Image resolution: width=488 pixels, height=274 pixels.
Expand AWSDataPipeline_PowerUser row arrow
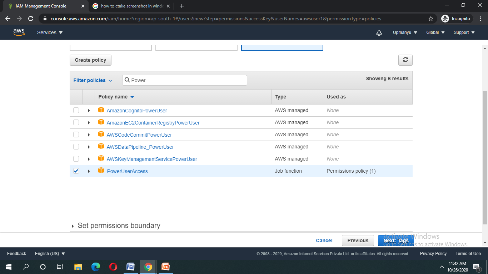89,147
